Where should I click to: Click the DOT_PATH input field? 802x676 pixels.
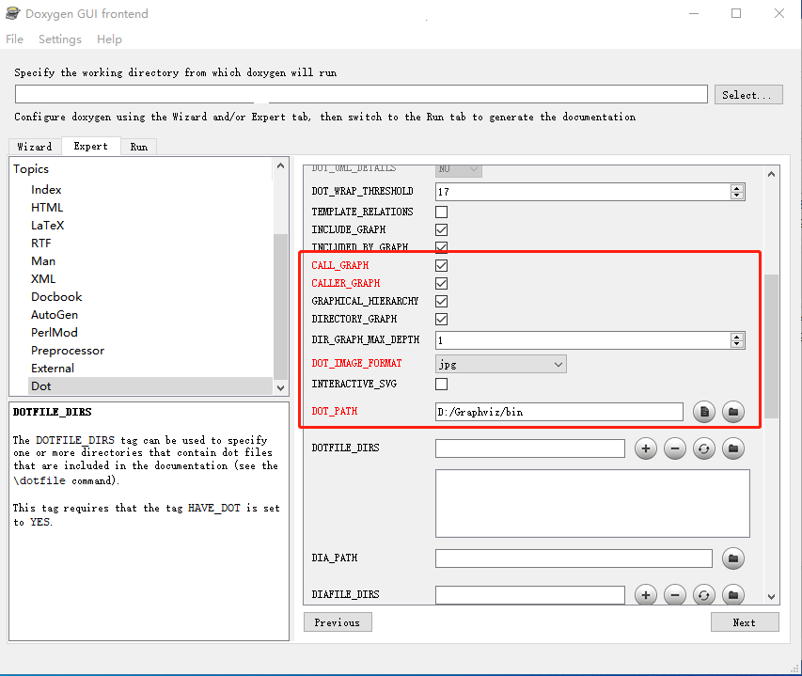click(559, 412)
